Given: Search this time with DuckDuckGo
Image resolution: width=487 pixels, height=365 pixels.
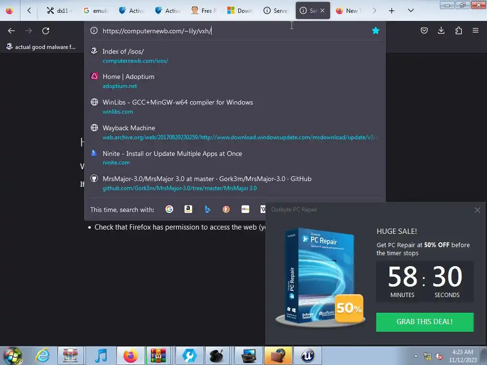Looking at the screenshot, I should point(226,209).
